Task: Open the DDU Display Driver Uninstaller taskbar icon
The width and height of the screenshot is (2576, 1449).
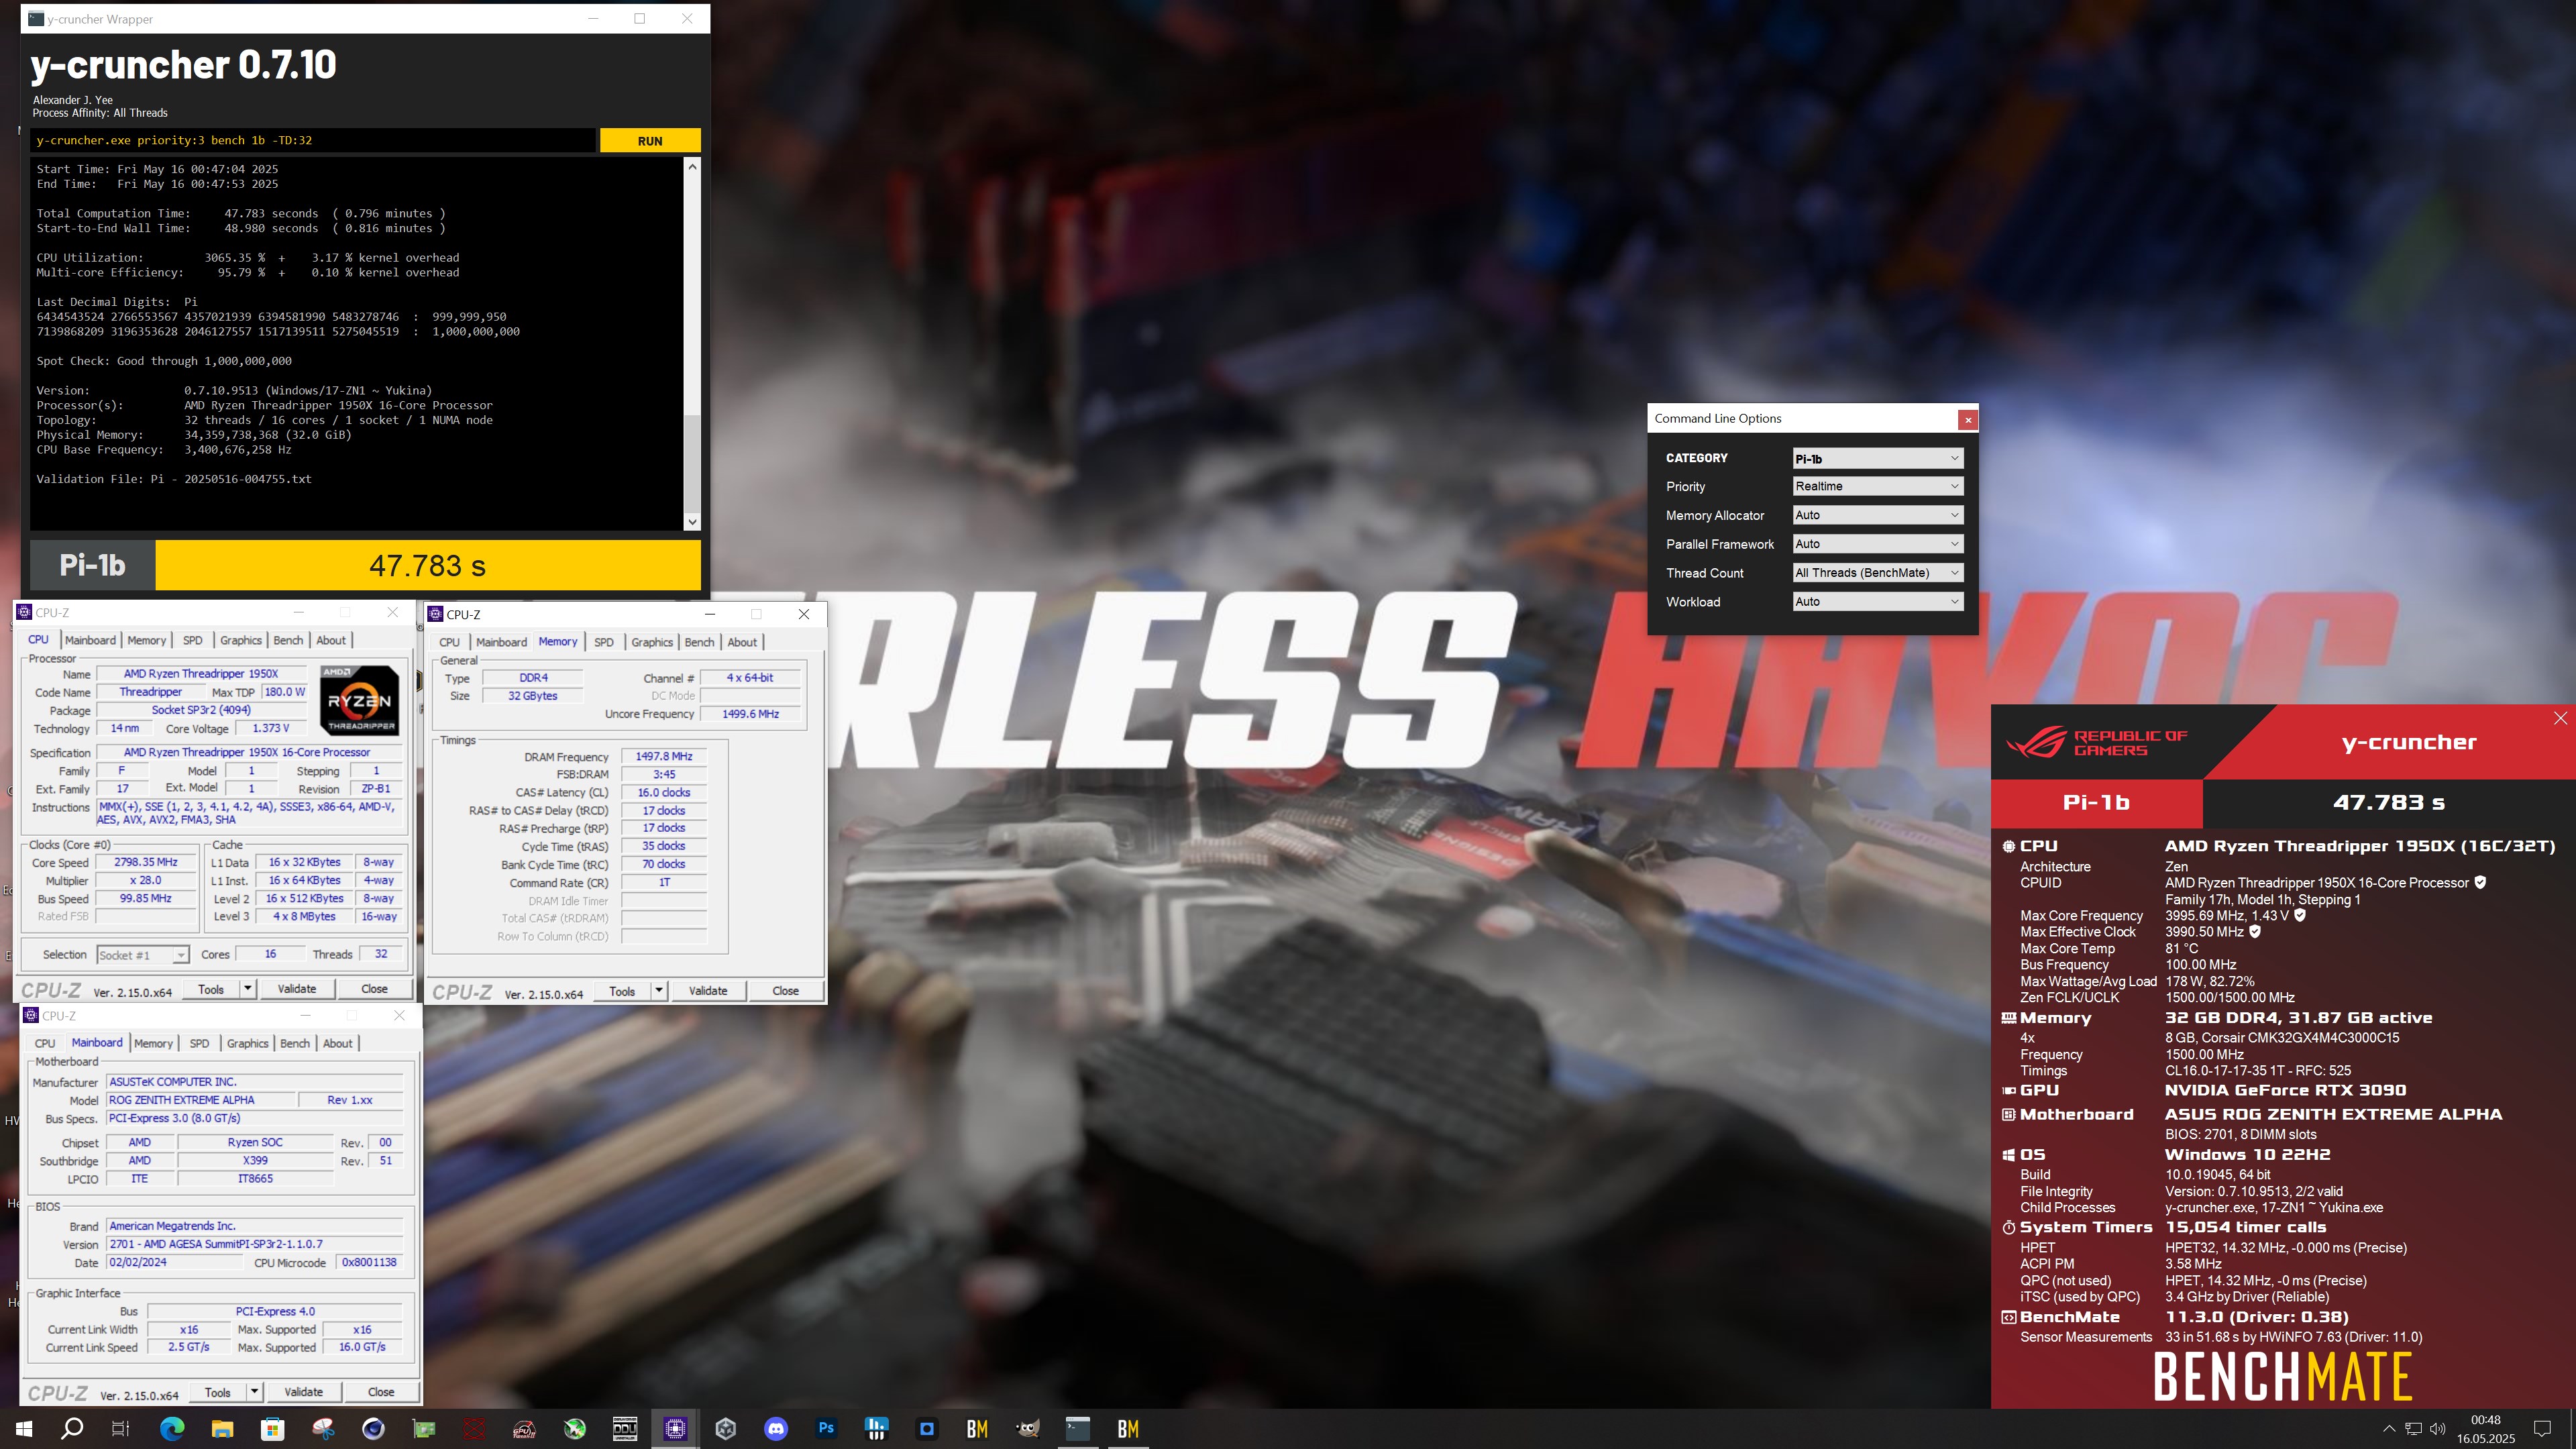Action: click(x=625, y=1429)
